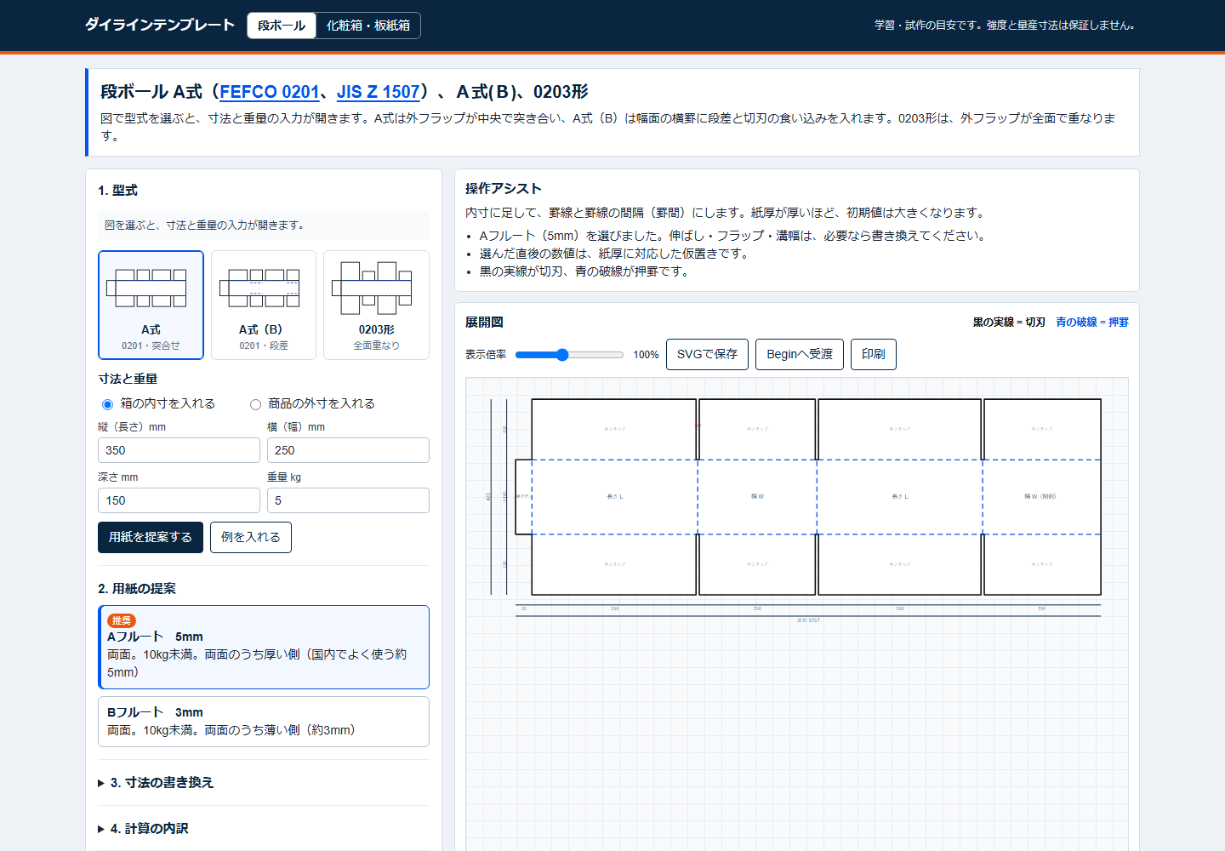Adjust the 表示倍率 zoom slider

pyautogui.click(x=569, y=355)
